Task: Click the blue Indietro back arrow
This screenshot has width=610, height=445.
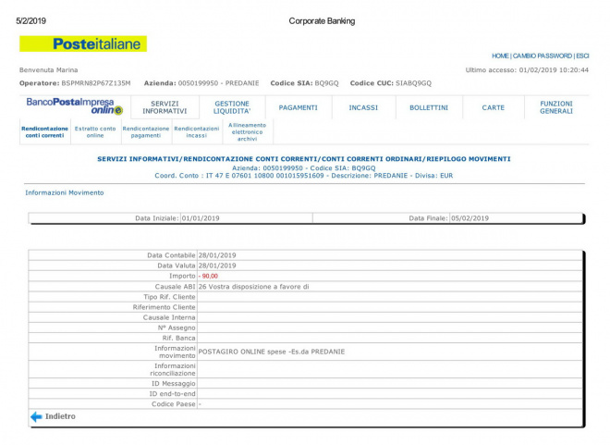Action: click(x=37, y=416)
